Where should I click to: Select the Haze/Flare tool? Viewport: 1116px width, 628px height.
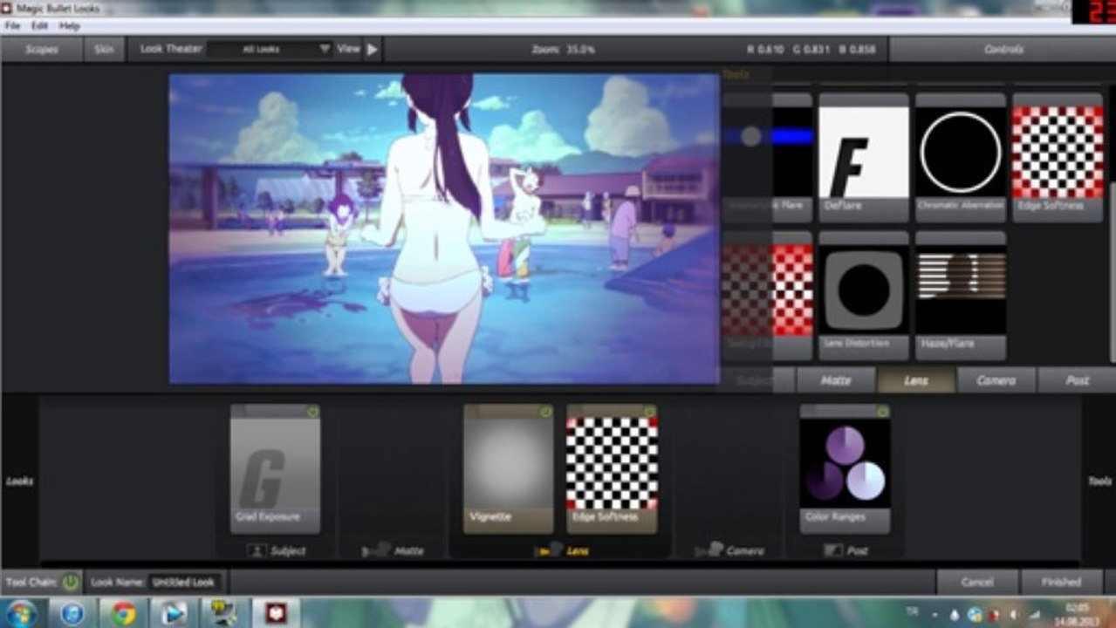click(x=961, y=296)
